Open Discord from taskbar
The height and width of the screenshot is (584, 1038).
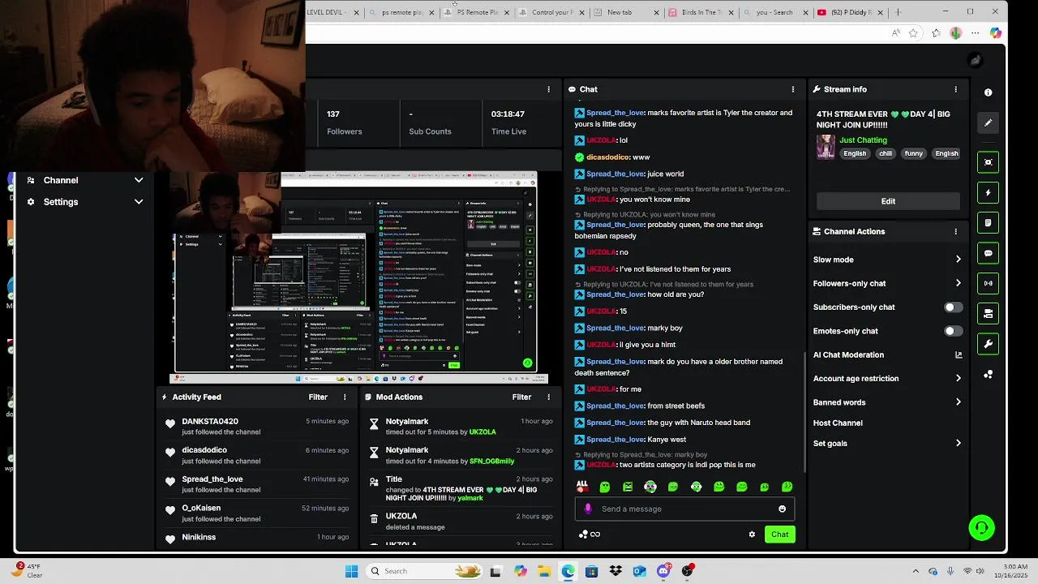pyautogui.click(x=663, y=571)
